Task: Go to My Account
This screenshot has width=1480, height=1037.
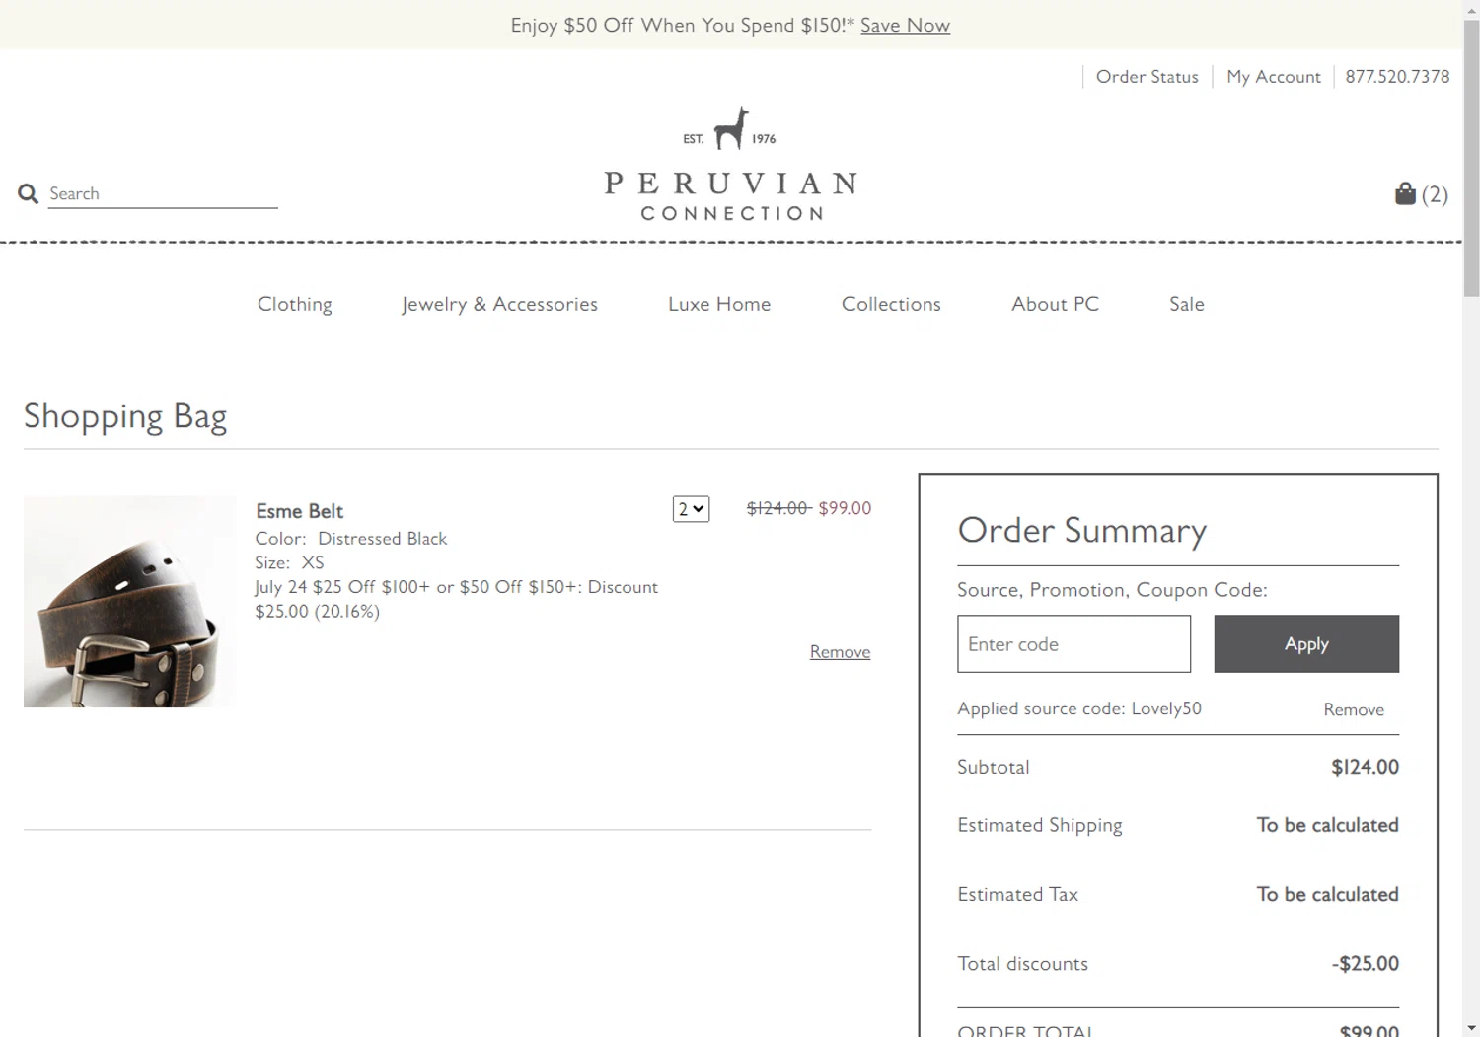Action: tap(1273, 77)
